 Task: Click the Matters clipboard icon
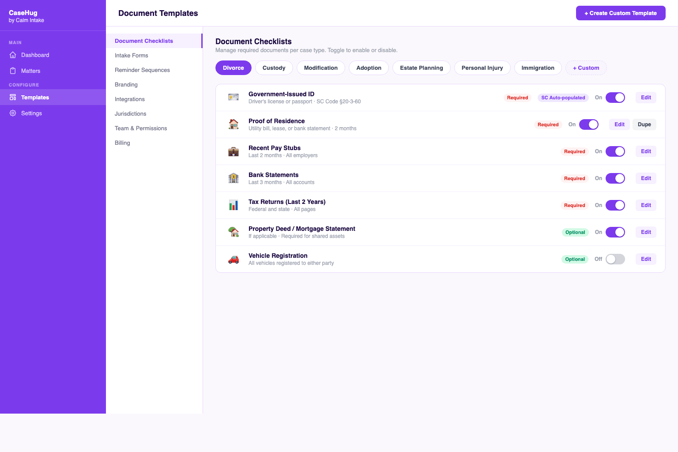point(13,71)
